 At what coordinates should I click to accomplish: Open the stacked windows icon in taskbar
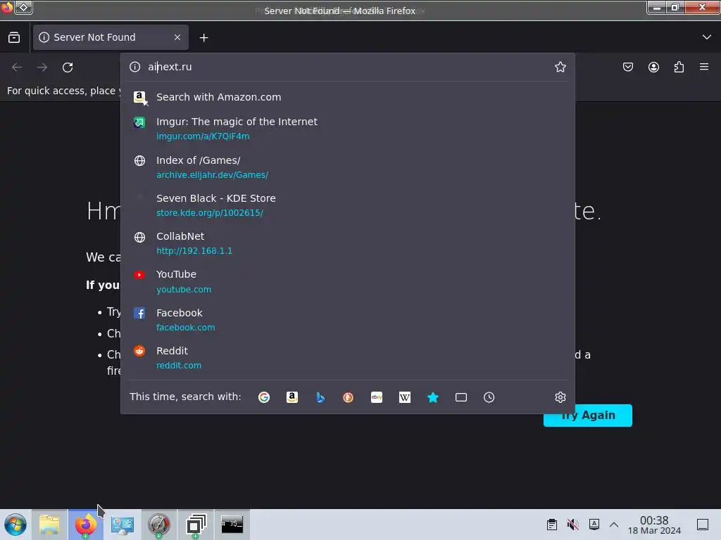click(x=196, y=525)
